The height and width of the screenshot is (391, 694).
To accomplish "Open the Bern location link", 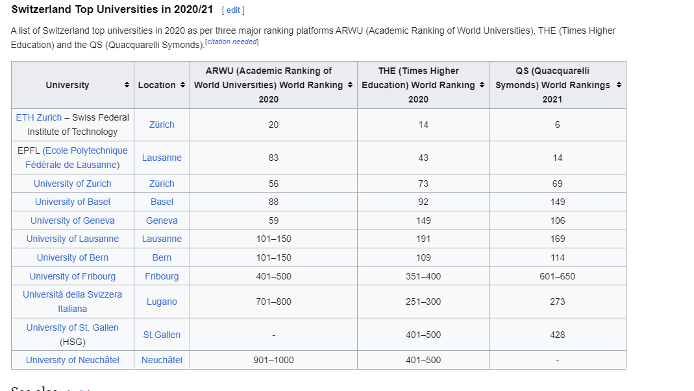I will (x=162, y=257).
